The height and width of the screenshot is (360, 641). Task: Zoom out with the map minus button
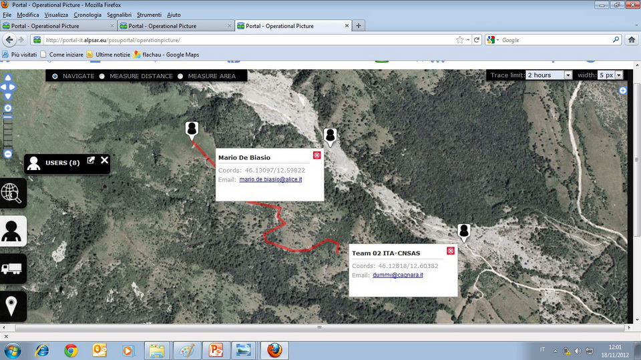coord(8,154)
